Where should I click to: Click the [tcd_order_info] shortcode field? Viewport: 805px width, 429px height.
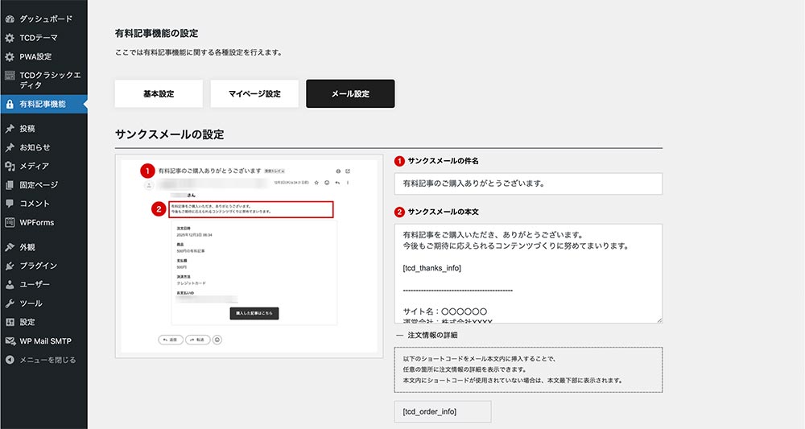tap(443, 411)
